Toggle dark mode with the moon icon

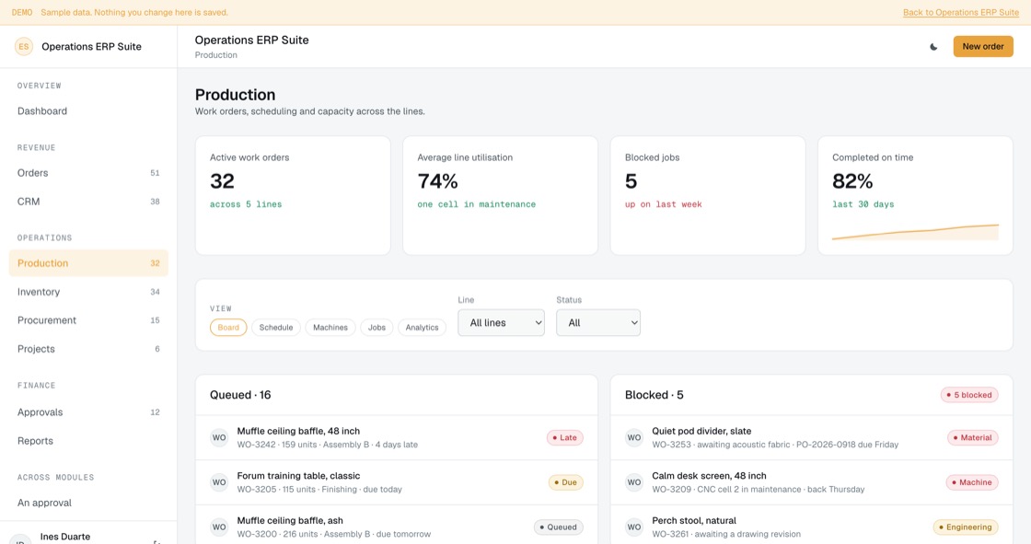coord(933,47)
